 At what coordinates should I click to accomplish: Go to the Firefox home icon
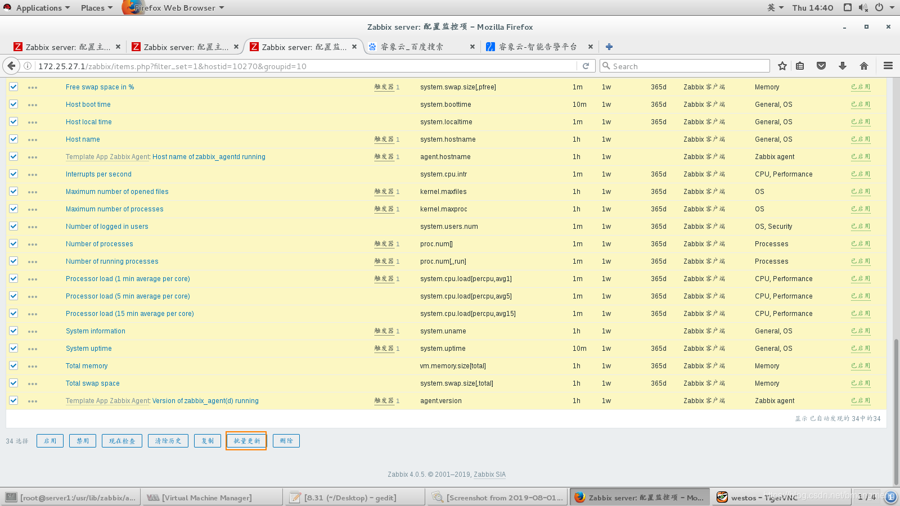click(x=864, y=66)
